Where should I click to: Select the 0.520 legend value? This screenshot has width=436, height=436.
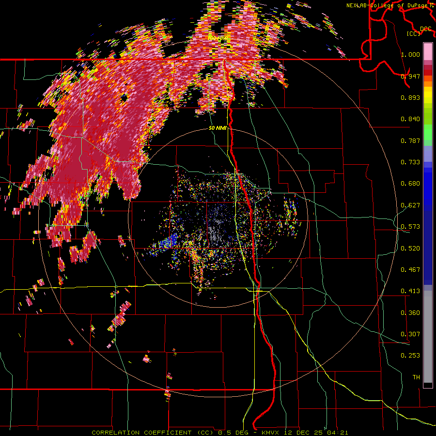410,249
